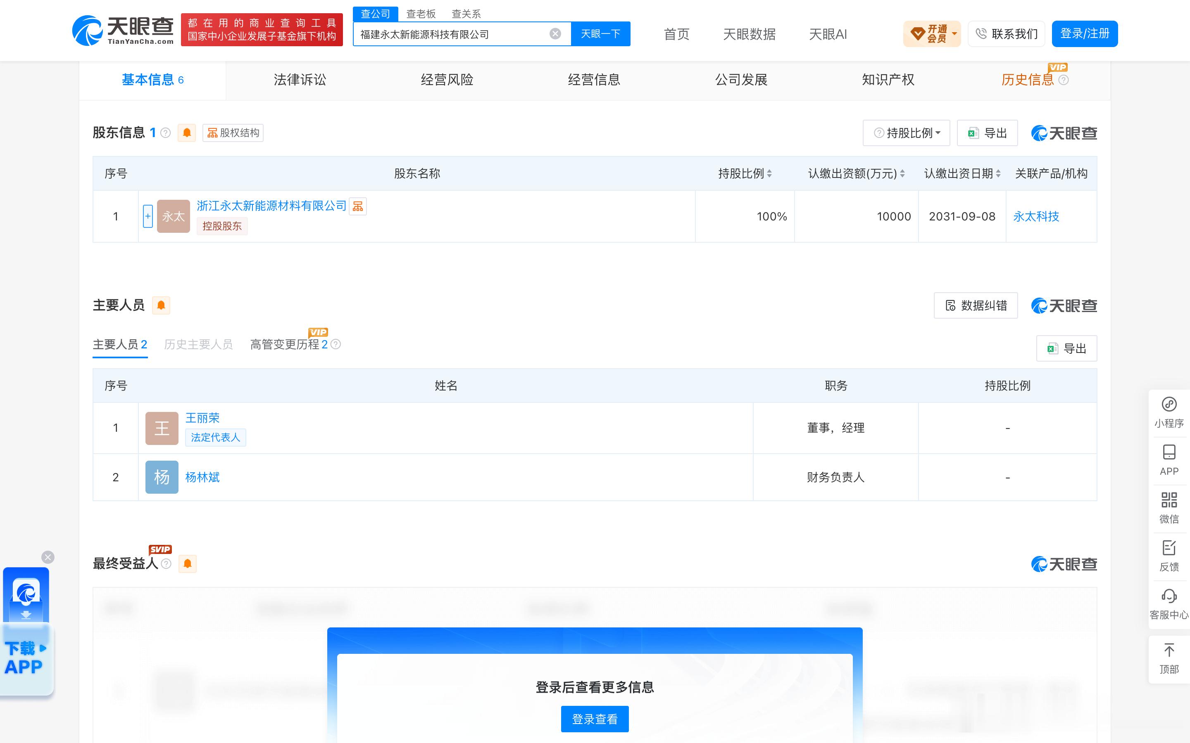Click the 王 avatar for 王丽荣

tap(162, 428)
